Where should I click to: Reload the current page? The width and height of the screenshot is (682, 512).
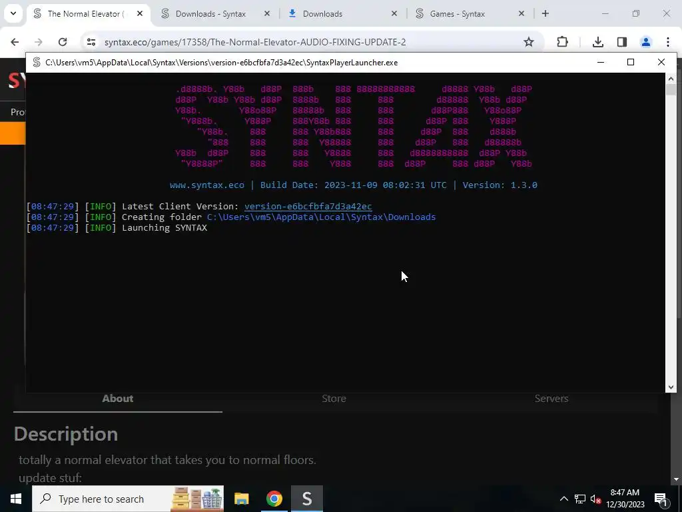tap(63, 42)
